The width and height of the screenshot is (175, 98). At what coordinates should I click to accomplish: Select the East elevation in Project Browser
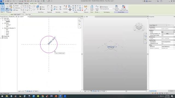[x=7, y=30]
